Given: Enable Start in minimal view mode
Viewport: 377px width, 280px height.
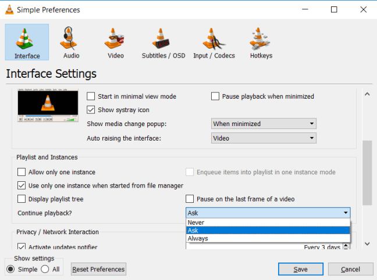Looking at the screenshot, I should (x=91, y=96).
